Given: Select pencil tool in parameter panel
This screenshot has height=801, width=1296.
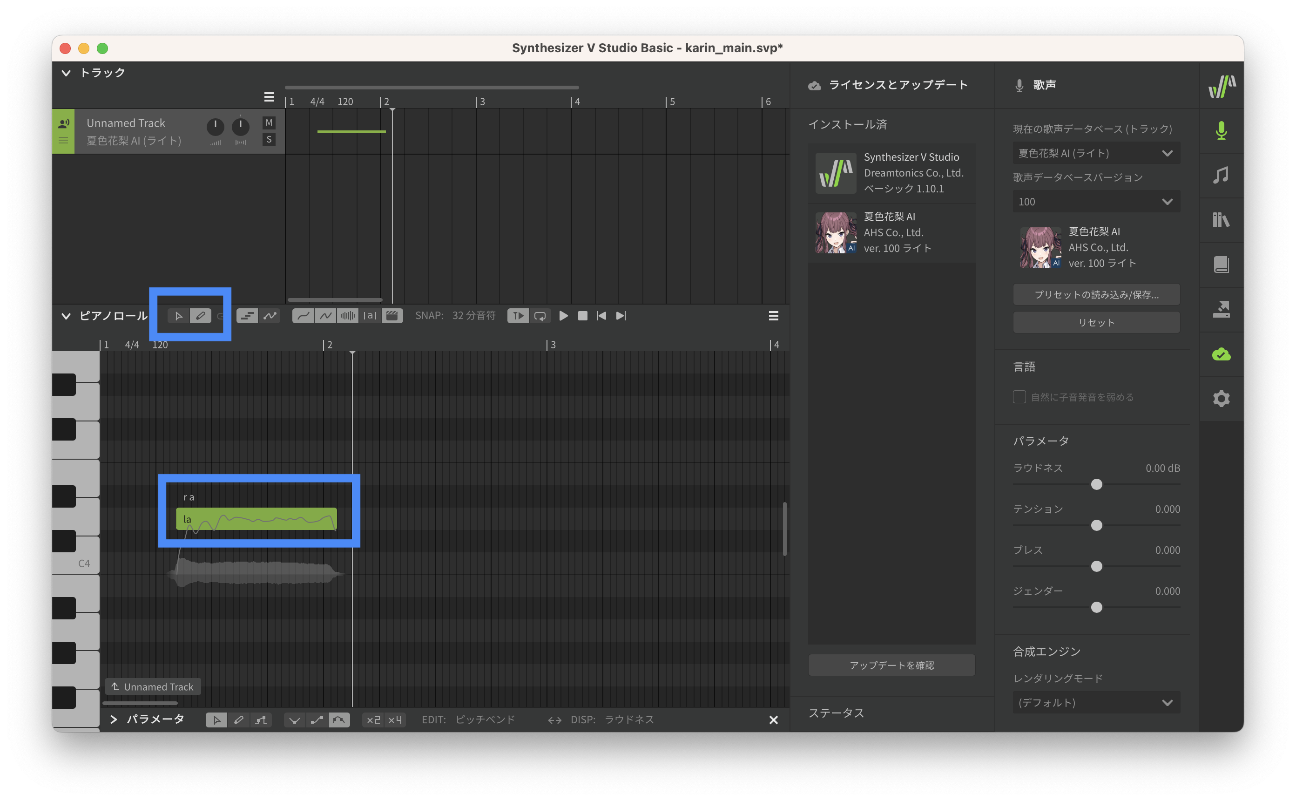Looking at the screenshot, I should pyautogui.click(x=239, y=720).
